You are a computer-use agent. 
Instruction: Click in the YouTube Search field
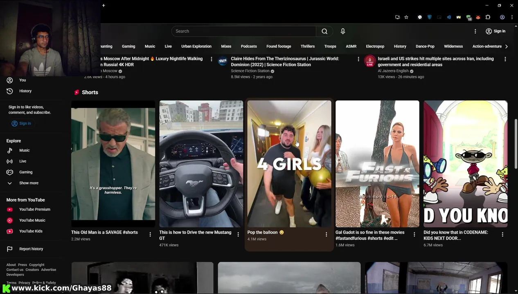click(244, 31)
